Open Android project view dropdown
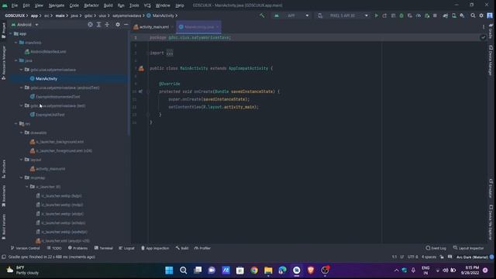 (25, 25)
